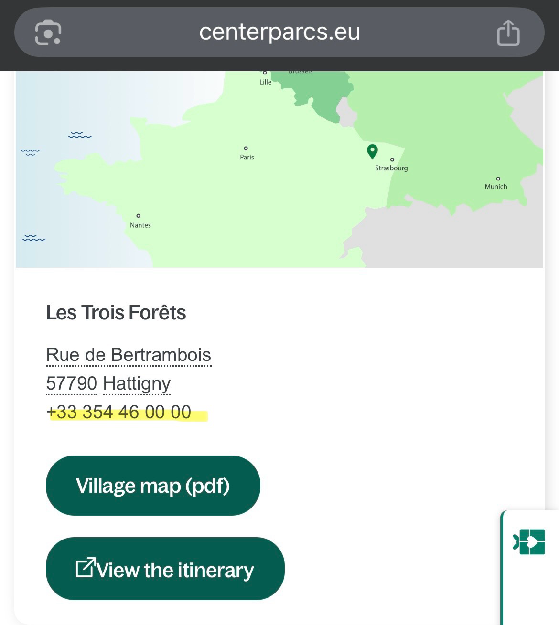
Task: Select the Paris city marker dot
Action: [246, 148]
